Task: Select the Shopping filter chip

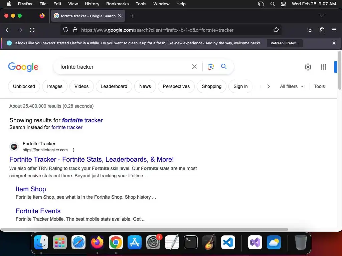Action: point(211,86)
